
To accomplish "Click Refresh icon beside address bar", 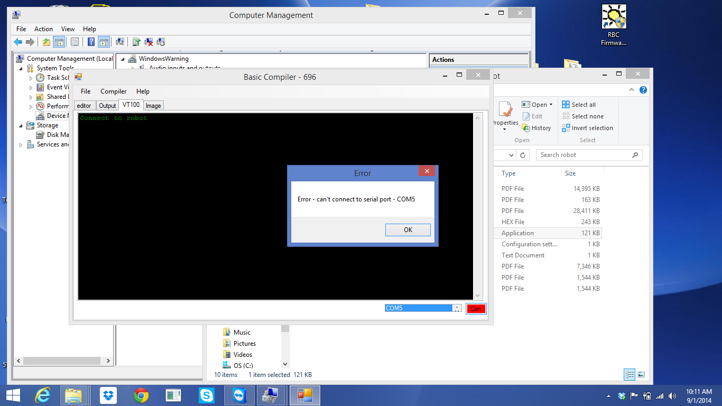I will tap(523, 155).
